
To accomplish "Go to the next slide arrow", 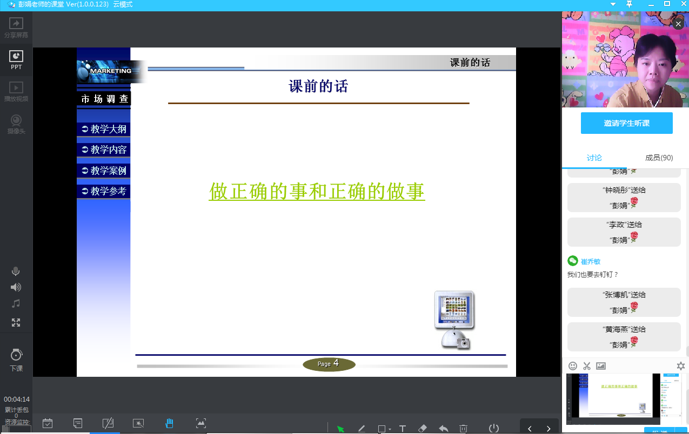I will click(x=548, y=429).
